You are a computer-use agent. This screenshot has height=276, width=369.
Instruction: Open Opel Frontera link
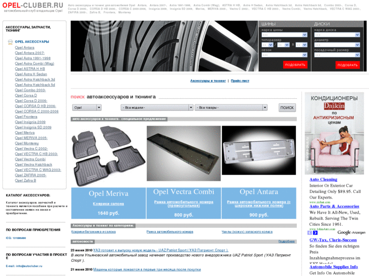26,117
